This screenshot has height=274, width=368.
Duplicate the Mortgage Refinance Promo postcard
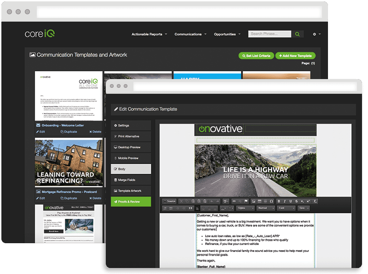pyautogui.click(x=69, y=198)
